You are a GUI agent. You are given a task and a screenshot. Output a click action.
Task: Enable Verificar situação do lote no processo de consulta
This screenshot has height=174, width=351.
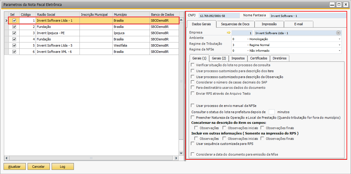[193, 65]
